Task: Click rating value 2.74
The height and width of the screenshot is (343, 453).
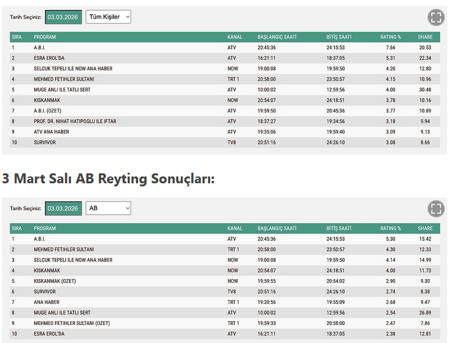Action: [x=391, y=292]
